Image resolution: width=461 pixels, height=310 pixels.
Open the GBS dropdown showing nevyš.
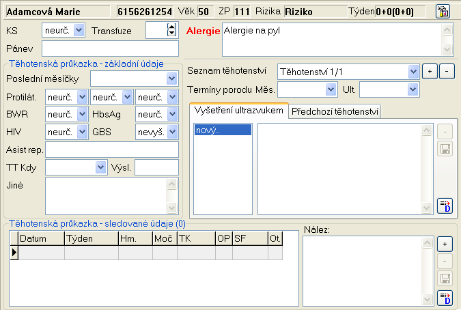(x=172, y=132)
